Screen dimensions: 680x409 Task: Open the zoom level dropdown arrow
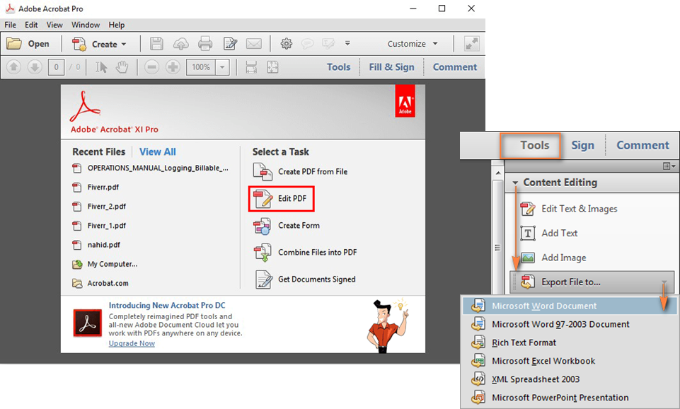[x=222, y=67]
